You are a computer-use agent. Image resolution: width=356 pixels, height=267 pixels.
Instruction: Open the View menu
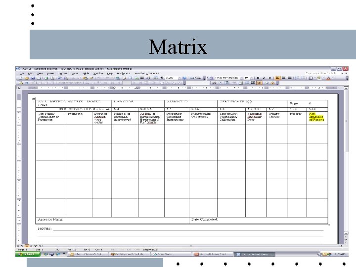coord(40,73)
